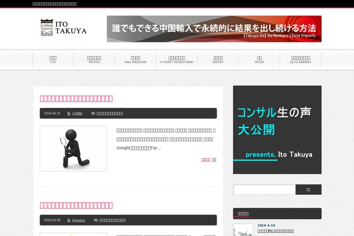Viewport: 354px width, 236px height.
Task: Open the consulting students' voices sidebar banner
Action: (x=277, y=130)
